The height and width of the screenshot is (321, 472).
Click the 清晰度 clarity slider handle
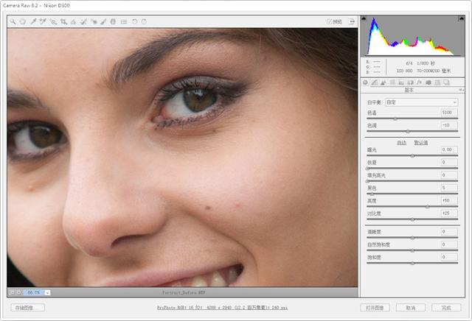pos(412,238)
